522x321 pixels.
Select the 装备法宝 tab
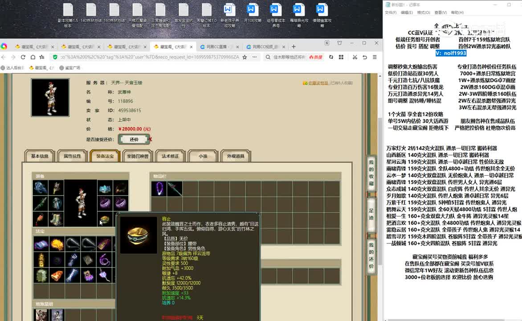tap(105, 156)
